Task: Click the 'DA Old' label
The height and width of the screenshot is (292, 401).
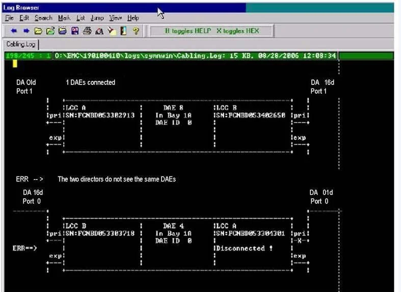Action: point(26,82)
